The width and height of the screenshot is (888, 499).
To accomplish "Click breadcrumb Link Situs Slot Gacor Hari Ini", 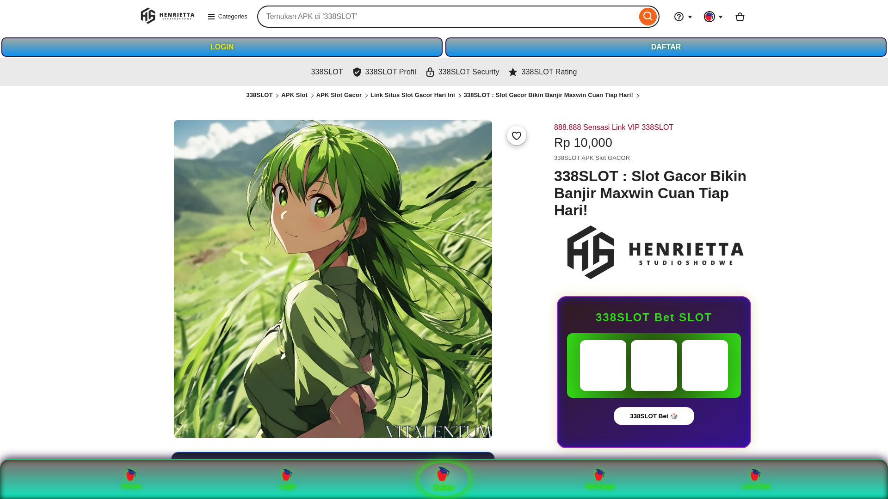I will tap(413, 95).
